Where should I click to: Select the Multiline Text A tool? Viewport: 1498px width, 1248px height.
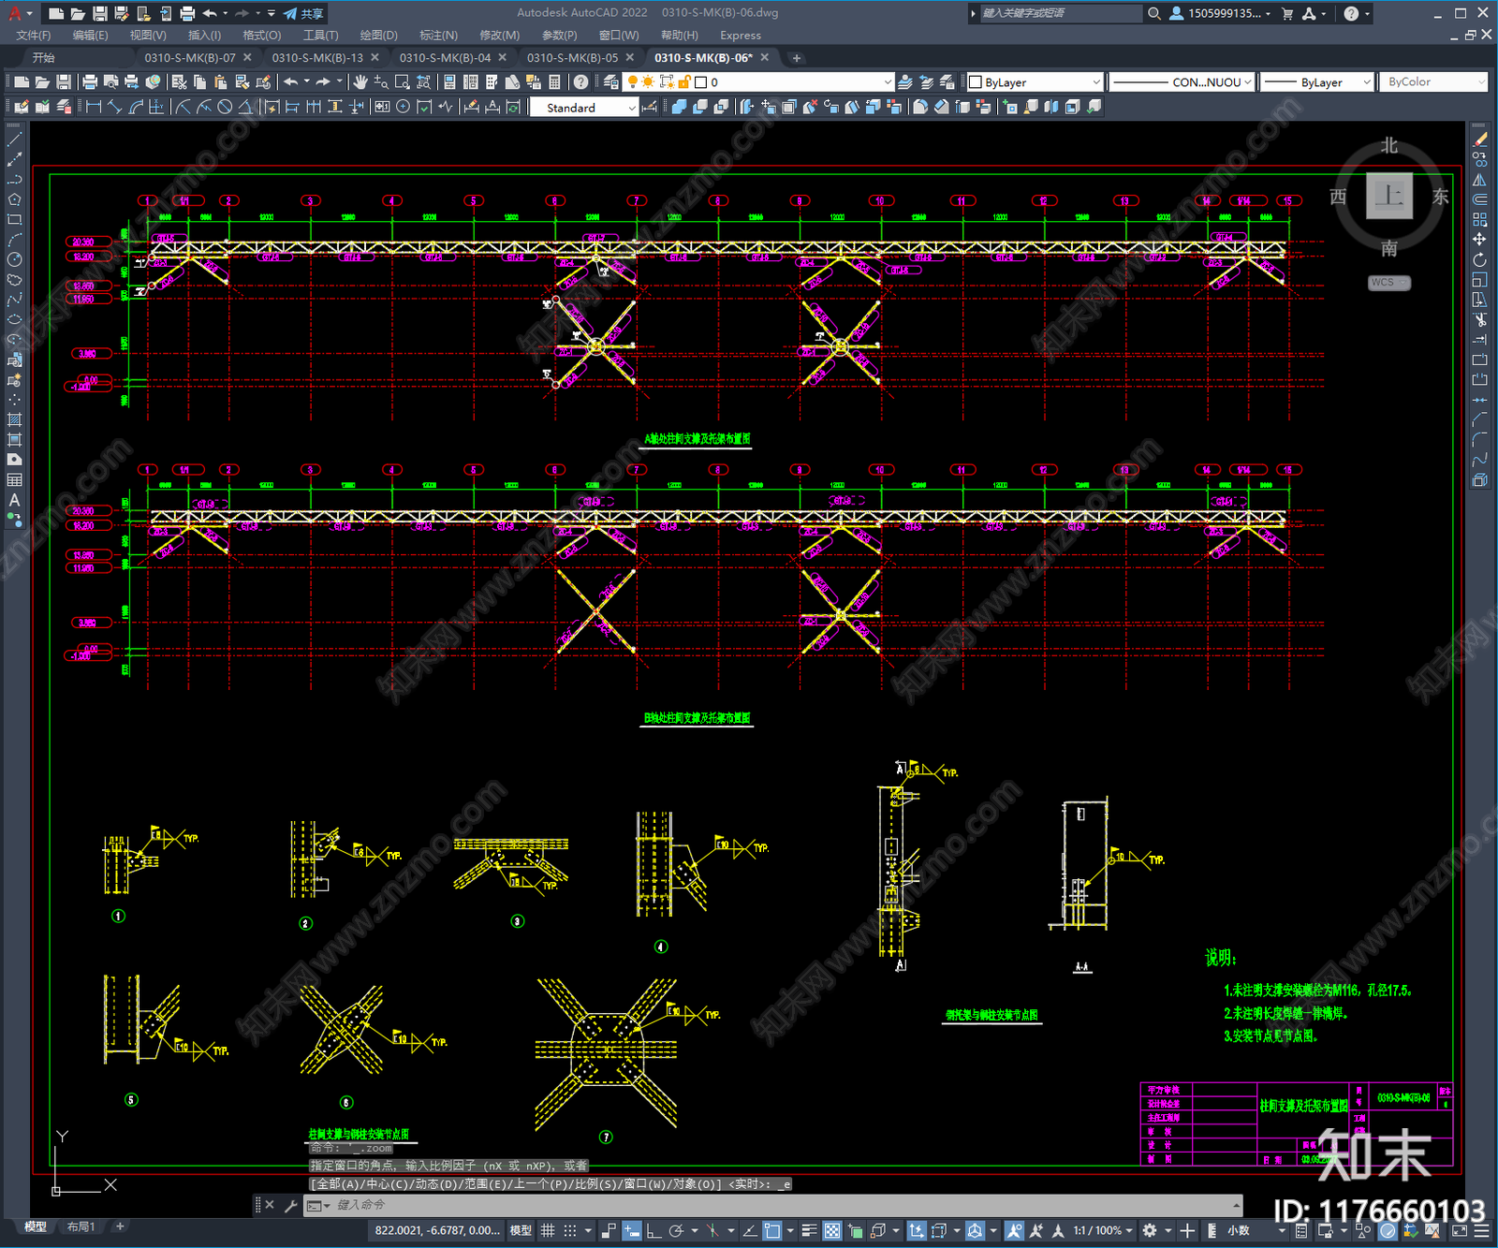(x=14, y=500)
